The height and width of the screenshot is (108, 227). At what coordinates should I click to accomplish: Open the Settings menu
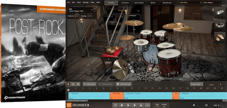coord(86,3)
